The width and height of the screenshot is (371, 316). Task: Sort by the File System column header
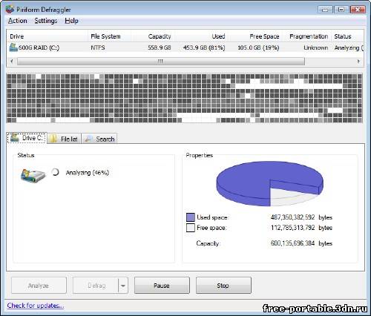click(110, 36)
